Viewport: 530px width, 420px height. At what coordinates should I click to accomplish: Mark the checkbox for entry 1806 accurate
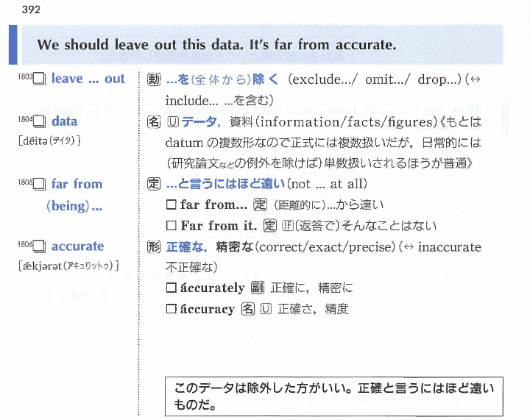(x=40, y=247)
